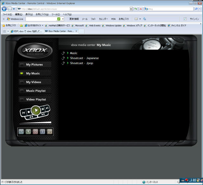Open the recent pages dropdown arrow

[14, 9]
